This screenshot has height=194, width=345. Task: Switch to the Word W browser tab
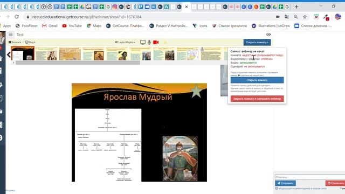click(167, 7)
